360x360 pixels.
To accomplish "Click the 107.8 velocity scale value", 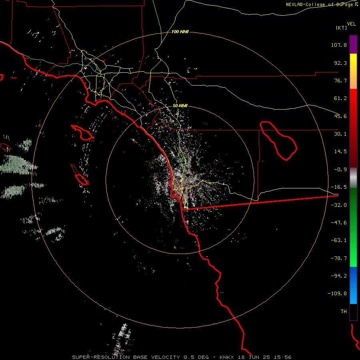I will (x=339, y=45).
